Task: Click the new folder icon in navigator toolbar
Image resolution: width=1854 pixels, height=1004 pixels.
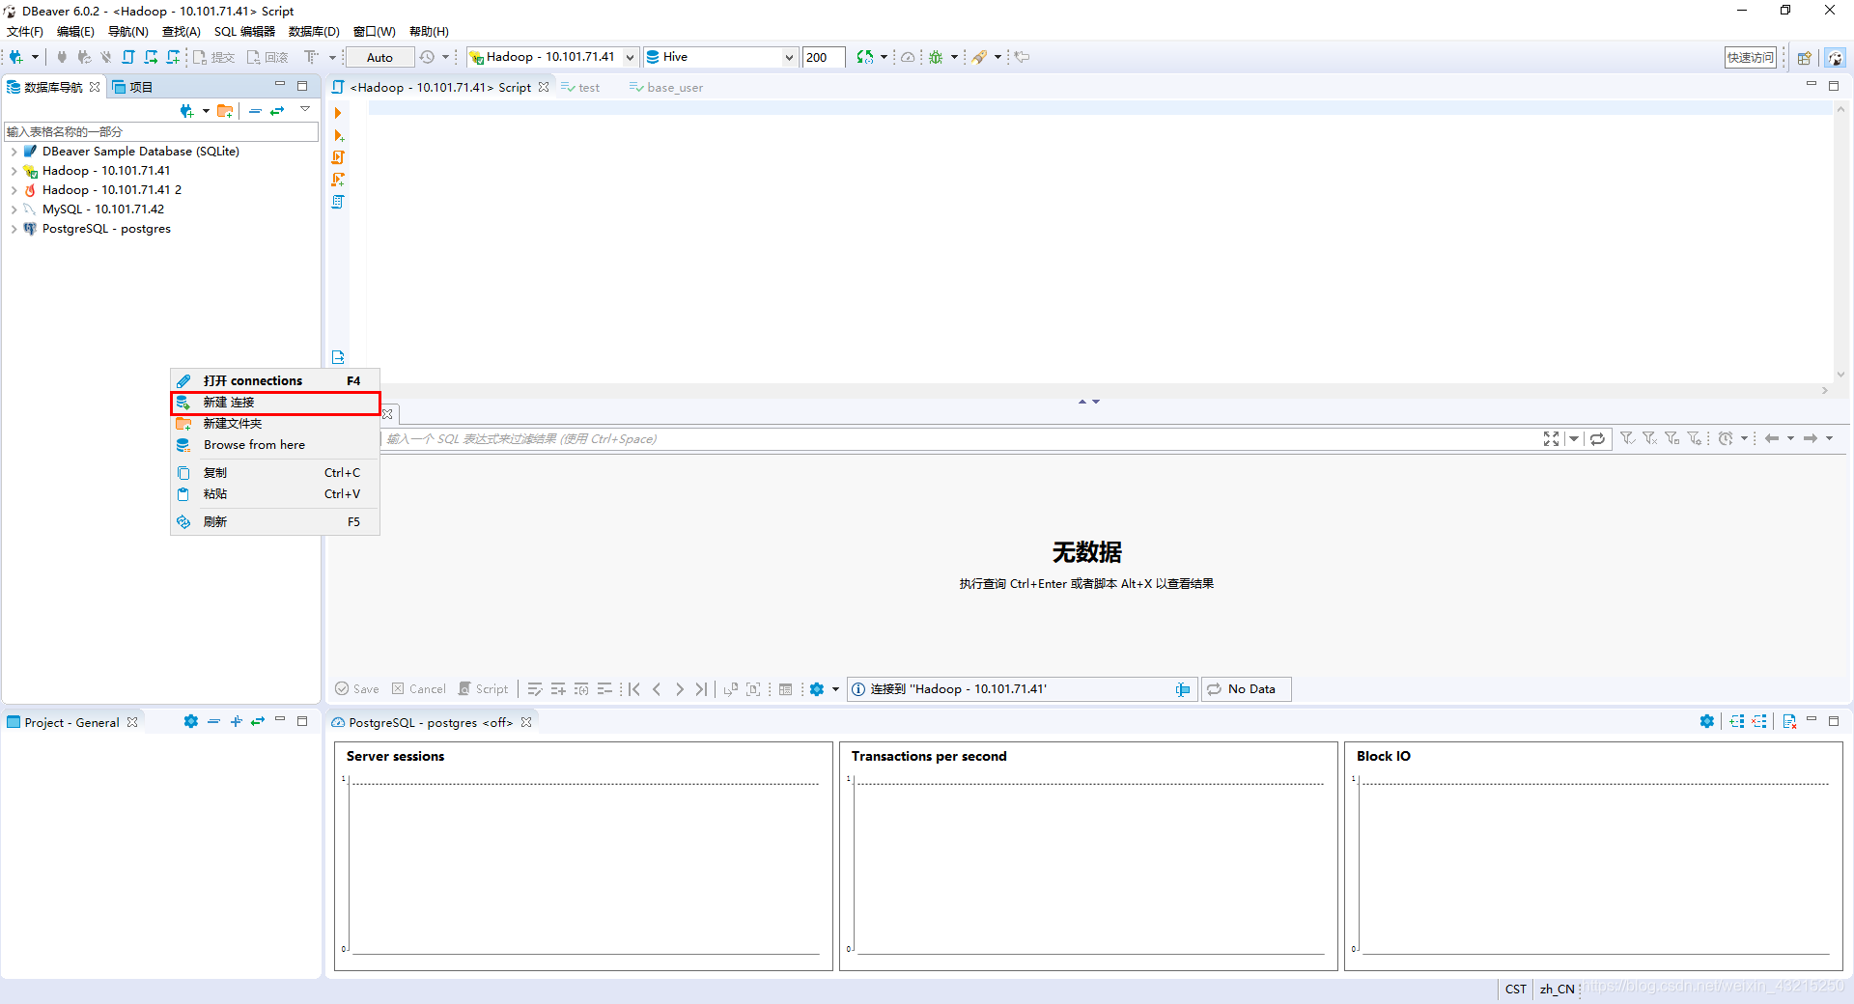Action: [225, 111]
